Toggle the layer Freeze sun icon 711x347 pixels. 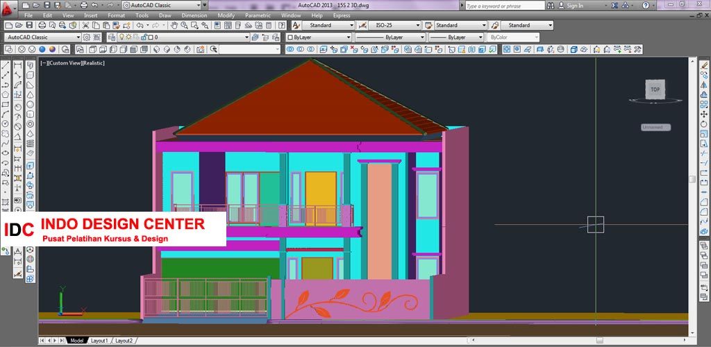(x=128, y=37)
